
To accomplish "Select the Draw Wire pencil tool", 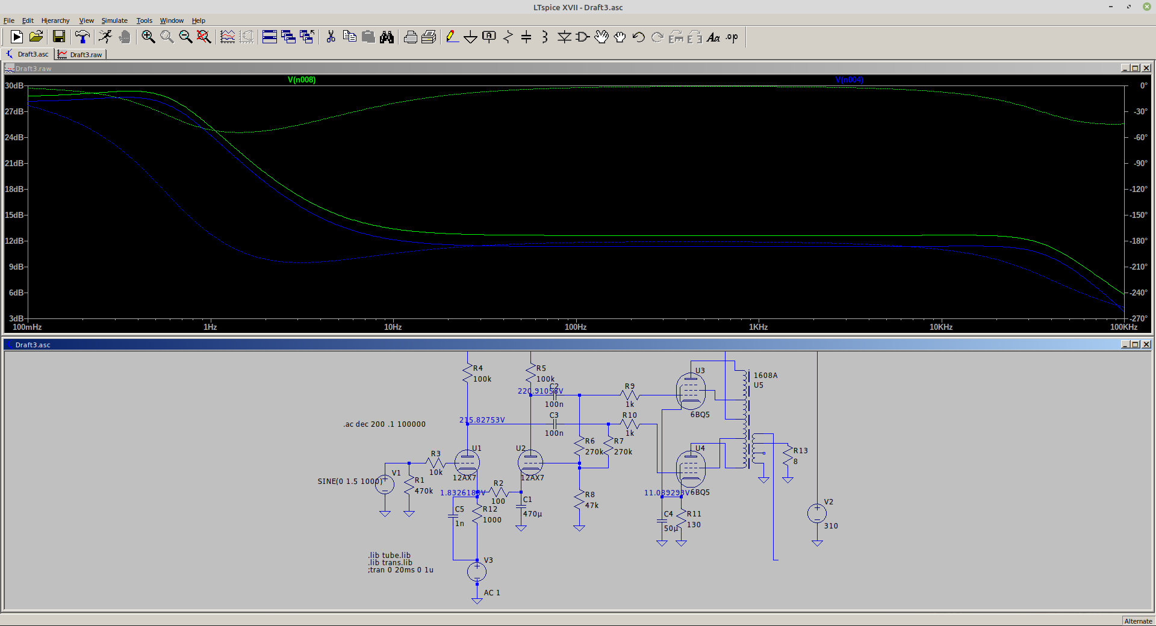I will [452, 37].
